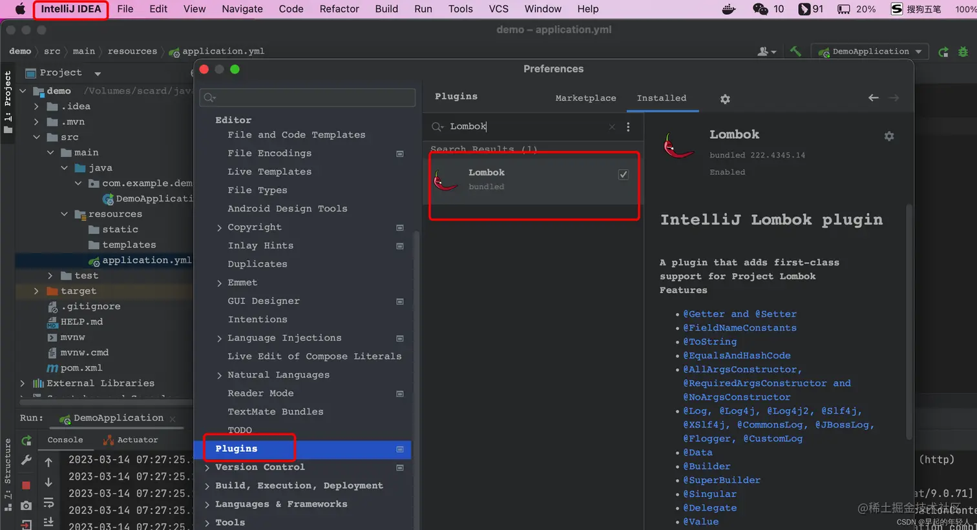Click the debug bug icon in toolbar
The image size is (977, 530).
963,52
